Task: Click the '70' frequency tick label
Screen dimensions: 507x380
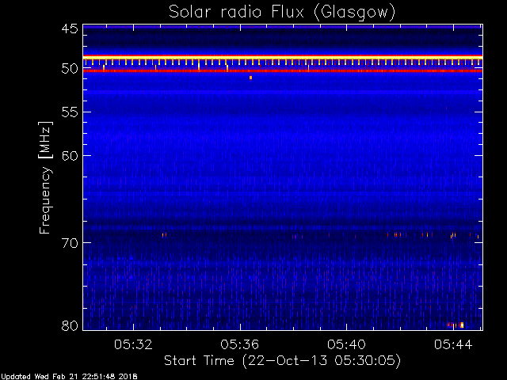Action: point(70,243)
